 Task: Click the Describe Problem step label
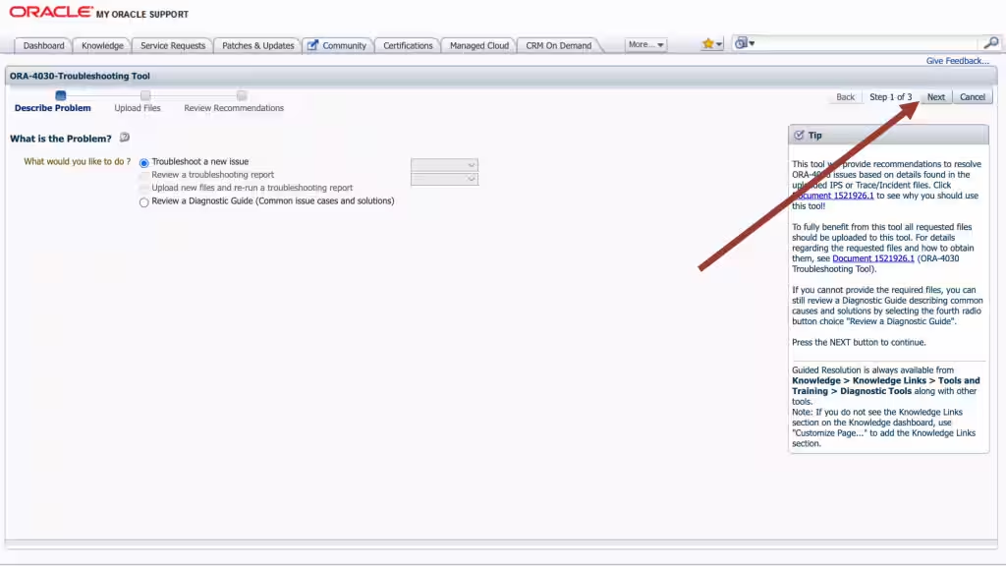pyautogui.click(x=53, y=108)
